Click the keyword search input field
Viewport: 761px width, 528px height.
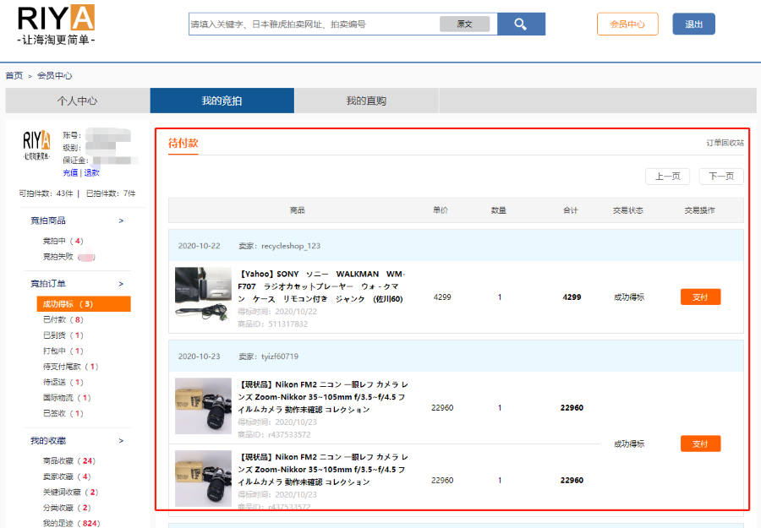coord(313,24)
